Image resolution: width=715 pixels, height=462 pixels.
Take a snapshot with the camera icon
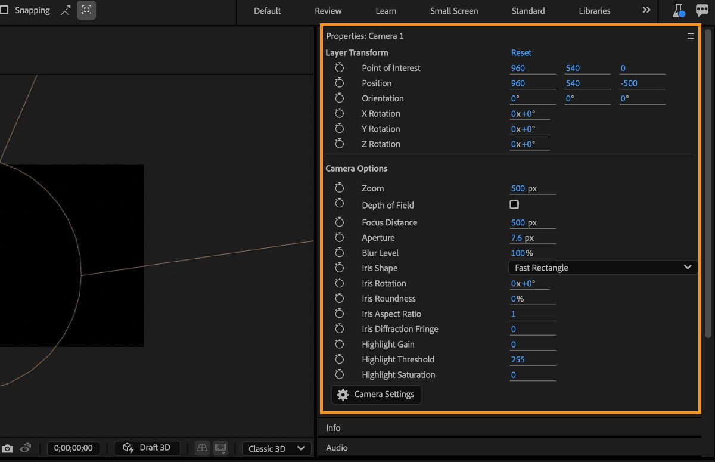(8, 447)
